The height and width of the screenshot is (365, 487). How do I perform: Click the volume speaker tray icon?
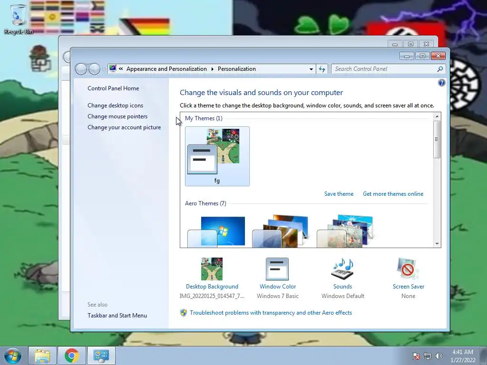click(x=438, y=356)
